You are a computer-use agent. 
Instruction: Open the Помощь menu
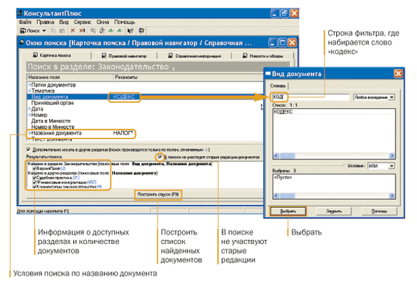pos(124,22)
